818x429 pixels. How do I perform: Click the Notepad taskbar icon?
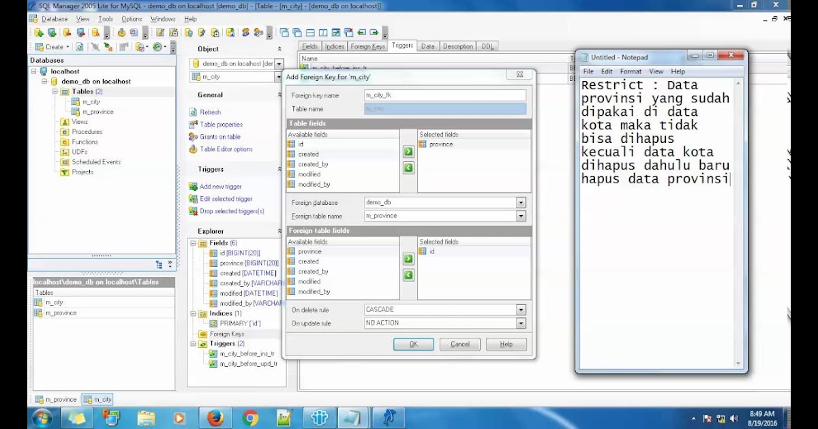click(x=354, y=417)
